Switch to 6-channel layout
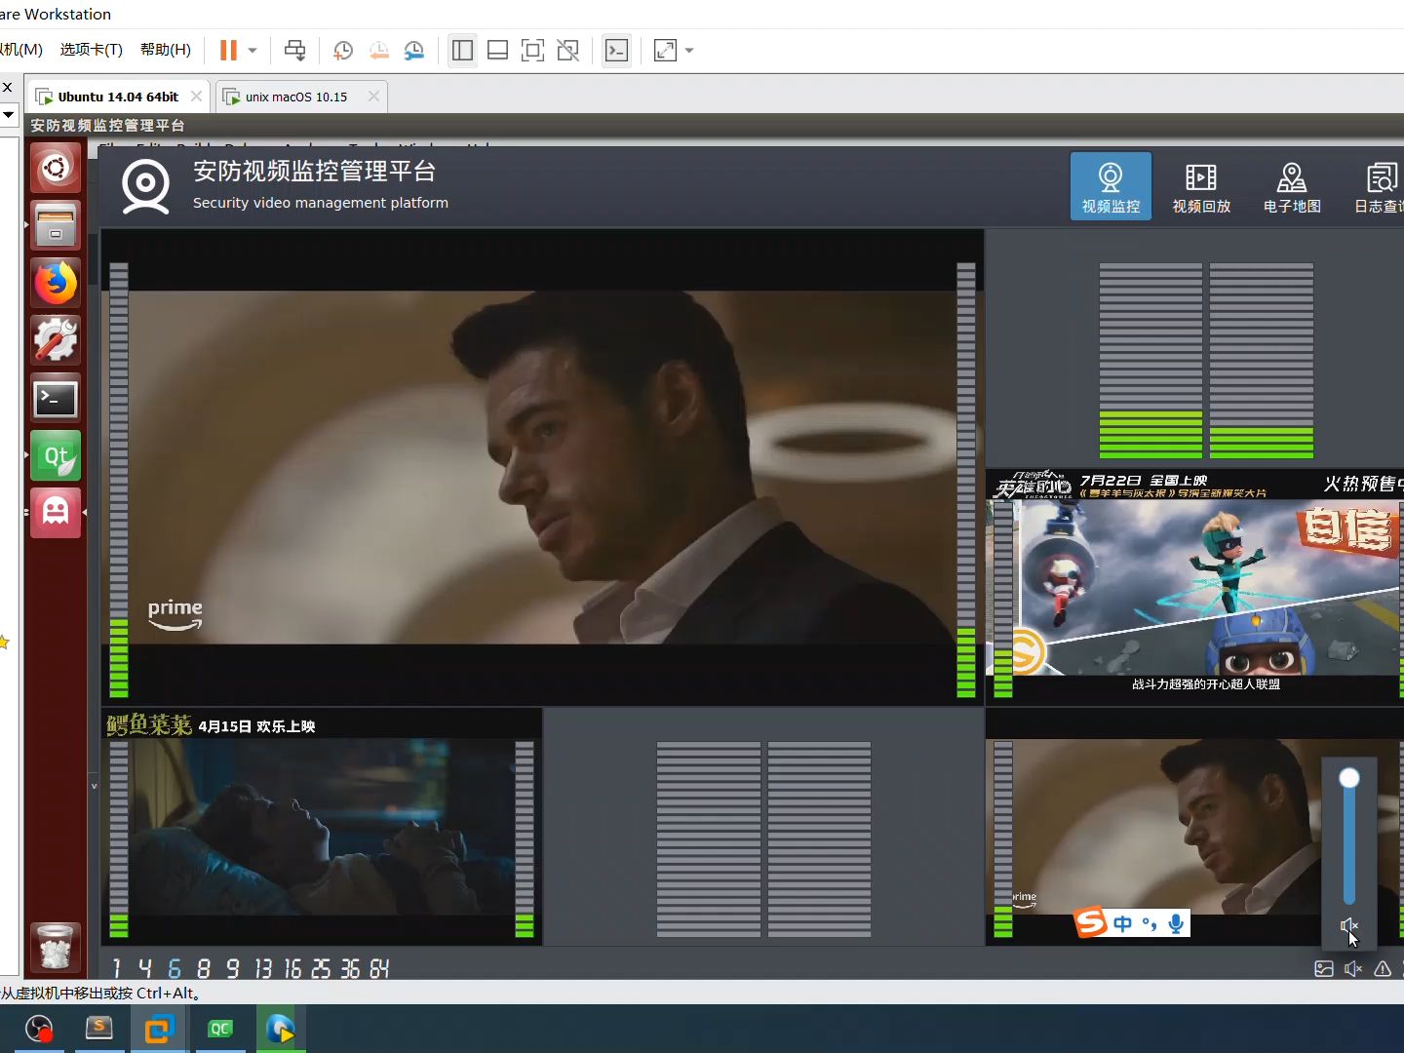 [175, 968]
